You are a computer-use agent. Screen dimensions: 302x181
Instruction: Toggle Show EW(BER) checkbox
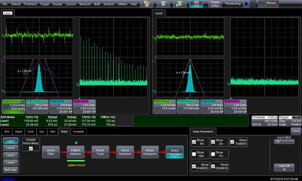pyautogui.click(x=213, y=167)
